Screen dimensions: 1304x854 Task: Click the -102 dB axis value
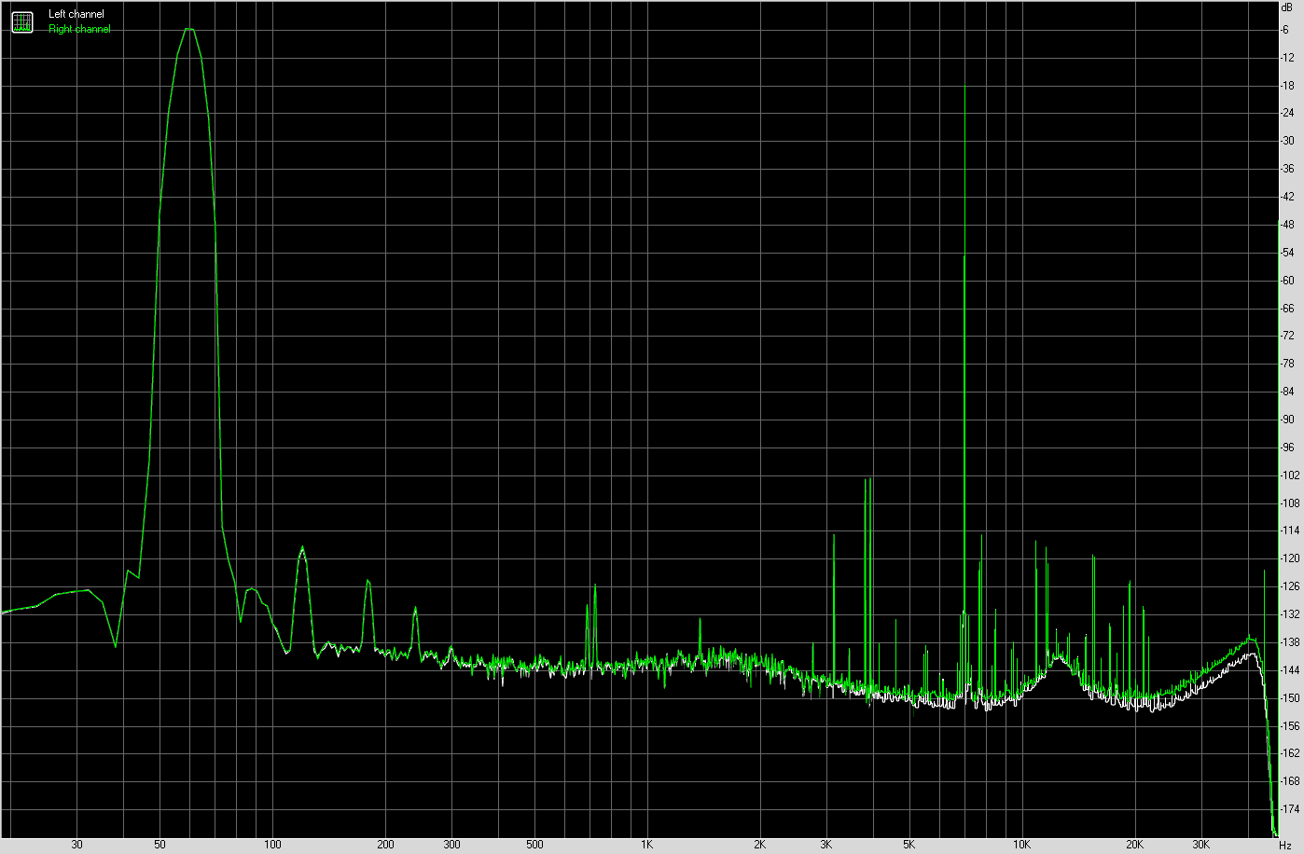point(1290,475)
